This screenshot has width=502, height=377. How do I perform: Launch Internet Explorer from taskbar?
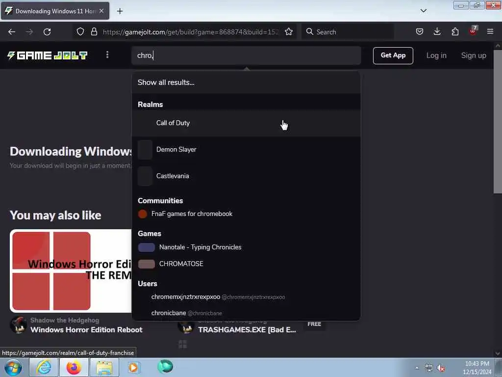coord(44,367)
